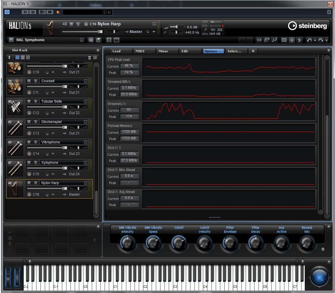This screenshot has width=335, height=293.
Task: Click the A/B compare settings icon
Action: coord(42,12)
